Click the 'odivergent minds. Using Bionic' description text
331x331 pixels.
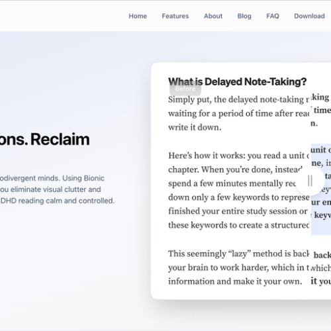[52, 178]
